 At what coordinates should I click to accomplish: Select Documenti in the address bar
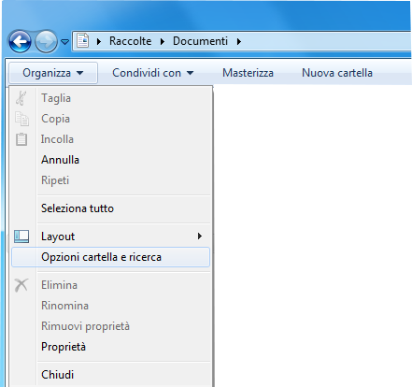pos(200,41)
